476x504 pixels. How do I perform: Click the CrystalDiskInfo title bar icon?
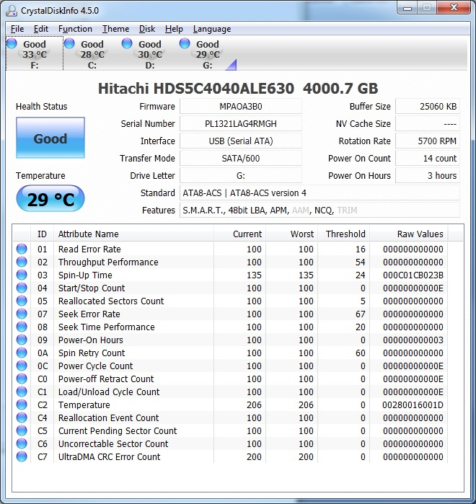pos(12,11)
